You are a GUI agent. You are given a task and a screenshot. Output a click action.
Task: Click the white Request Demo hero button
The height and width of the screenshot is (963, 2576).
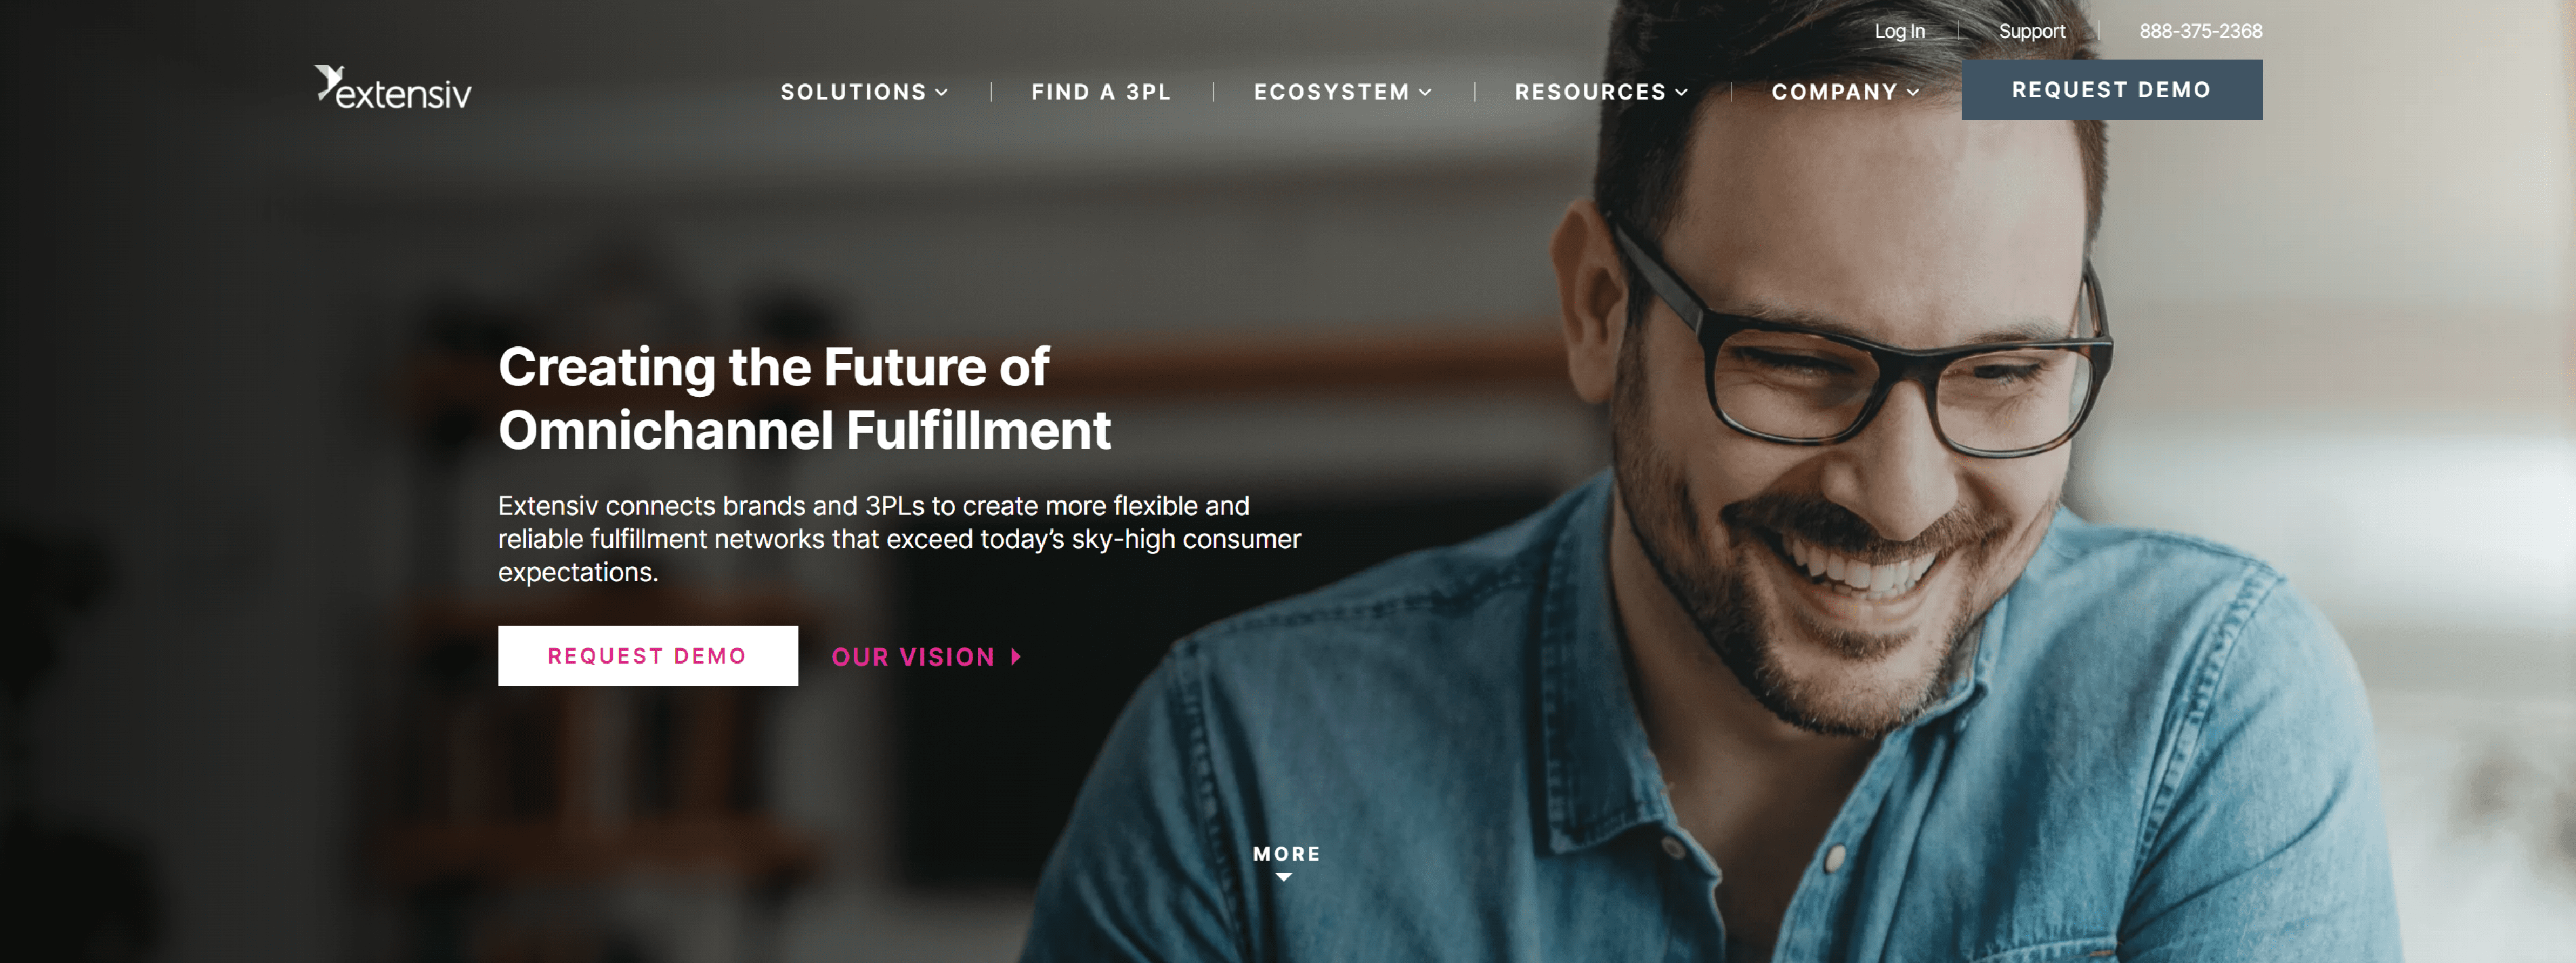[648, 656]
